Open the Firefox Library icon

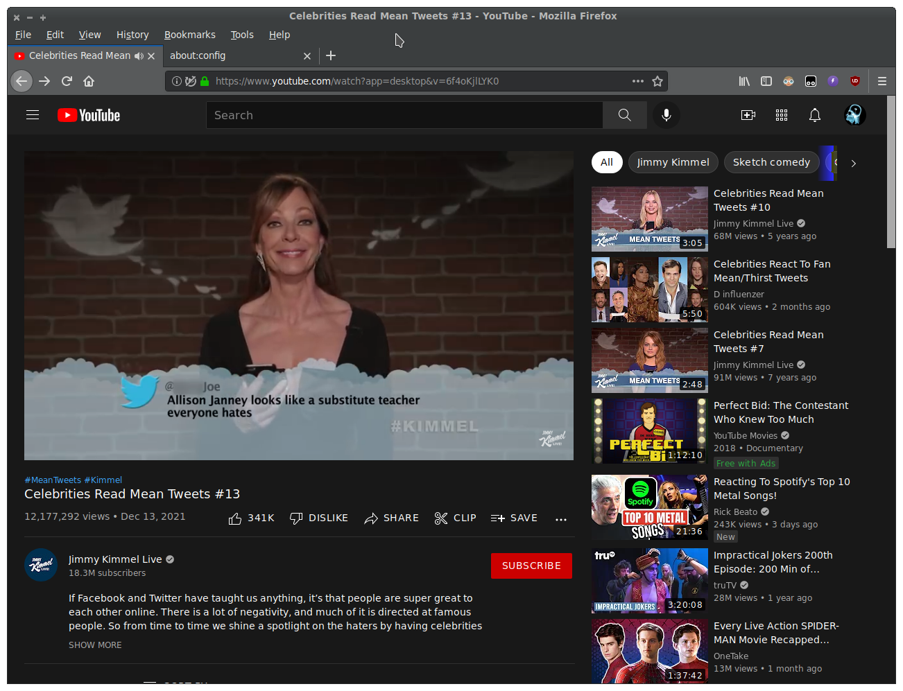coord(744,81)
